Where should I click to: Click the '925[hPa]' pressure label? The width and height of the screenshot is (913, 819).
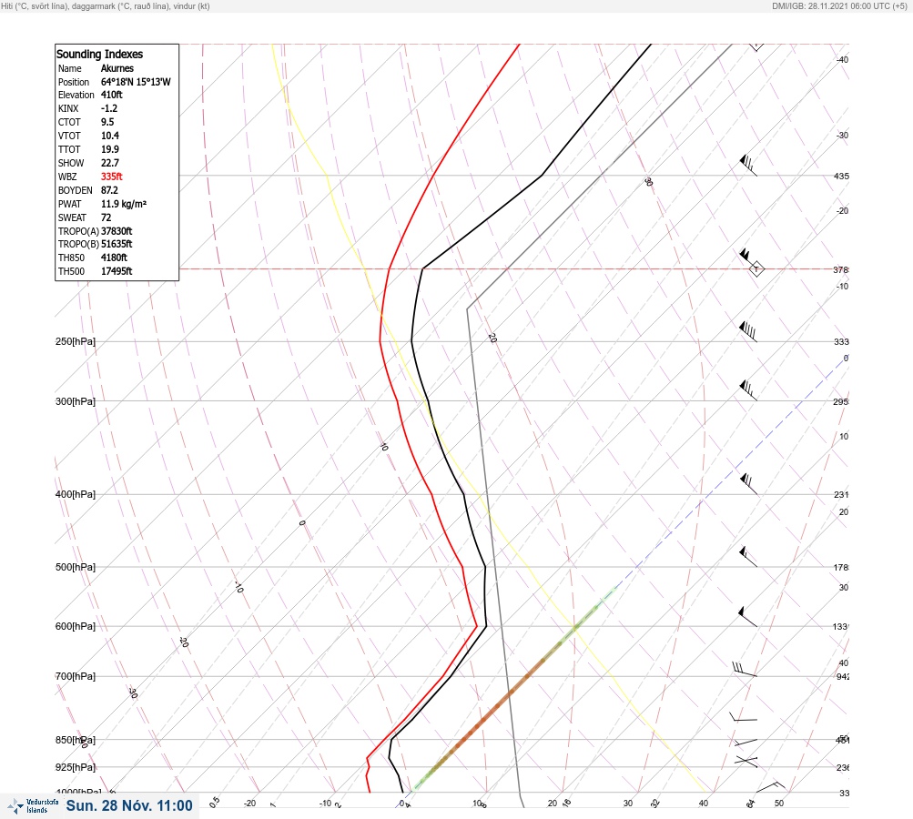[x=76, y=767]
